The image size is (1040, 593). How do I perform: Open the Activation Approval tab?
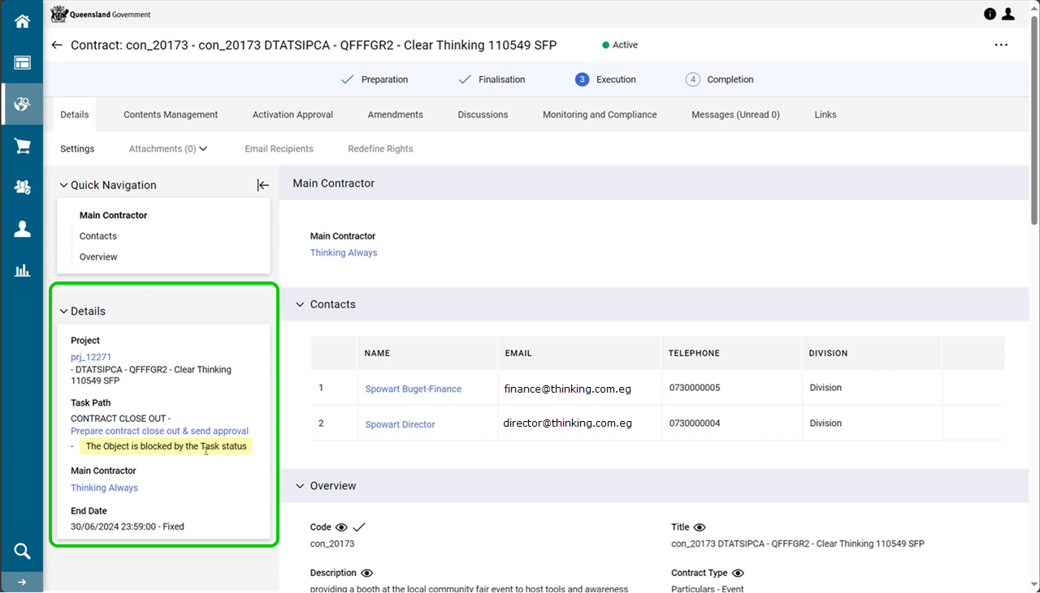[292, 114]
